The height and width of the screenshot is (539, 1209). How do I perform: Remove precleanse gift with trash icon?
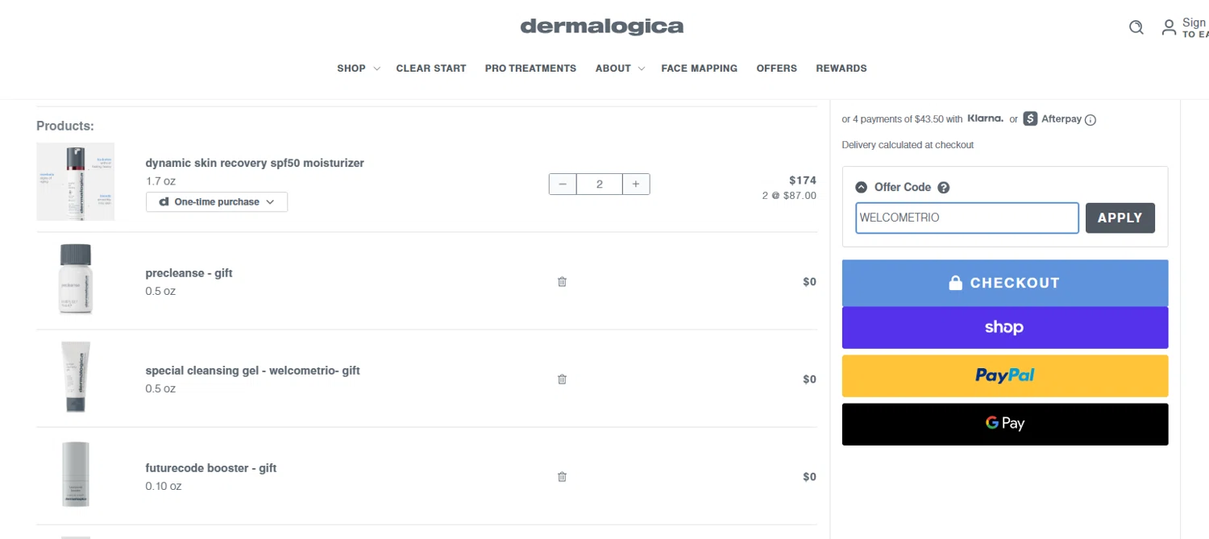[x=562, y=281]
